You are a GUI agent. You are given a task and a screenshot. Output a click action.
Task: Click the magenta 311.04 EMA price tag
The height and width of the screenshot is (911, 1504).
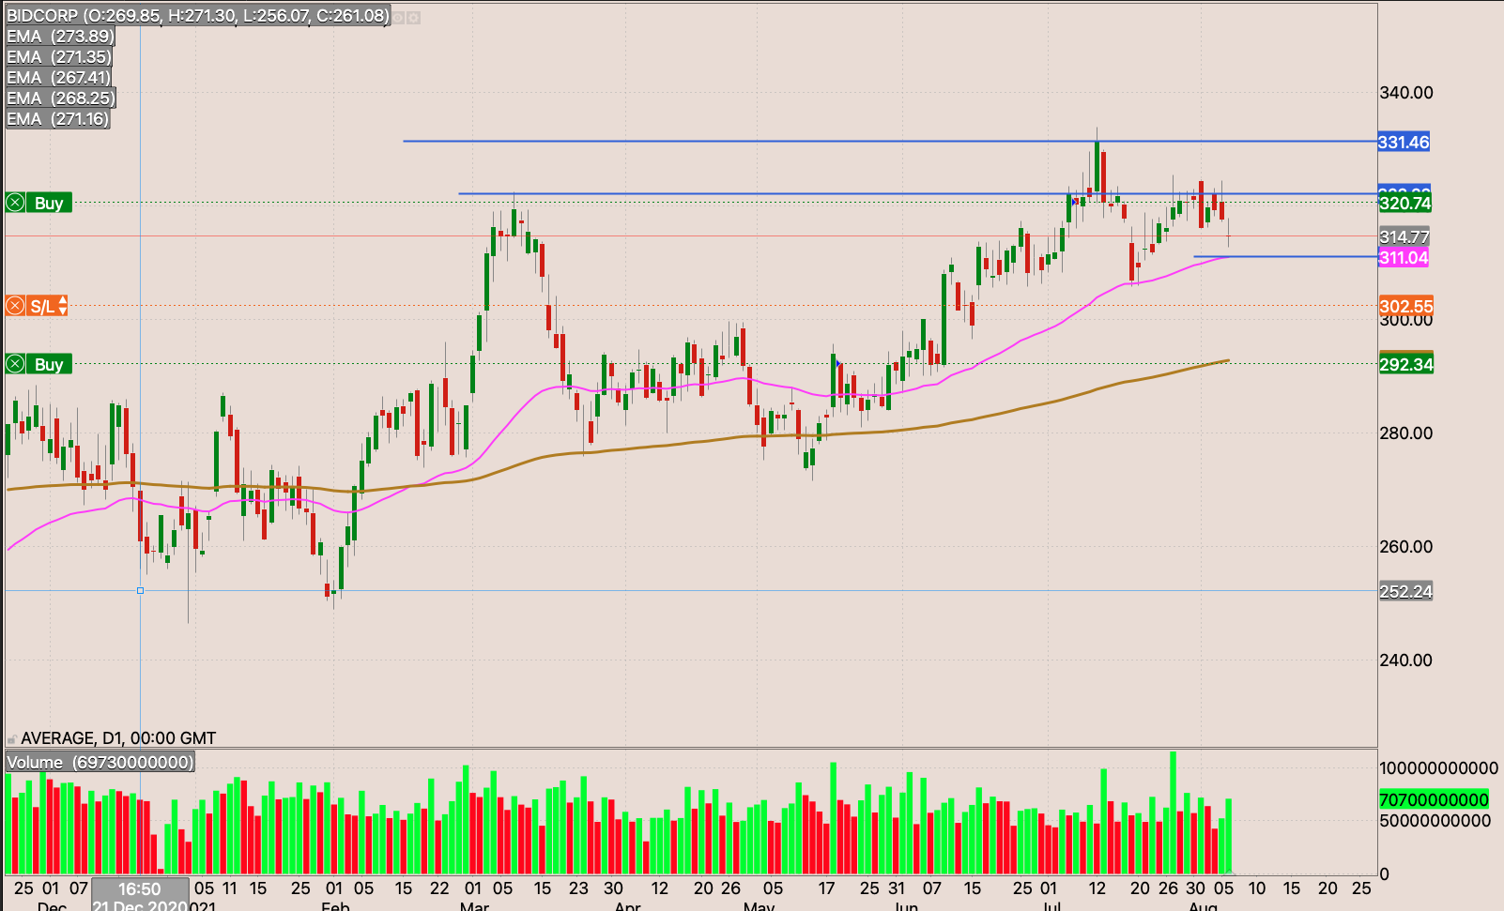1403,258
